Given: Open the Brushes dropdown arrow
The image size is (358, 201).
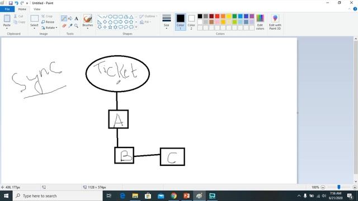Looking at the screenshot, I should click(x=88, y=28).
